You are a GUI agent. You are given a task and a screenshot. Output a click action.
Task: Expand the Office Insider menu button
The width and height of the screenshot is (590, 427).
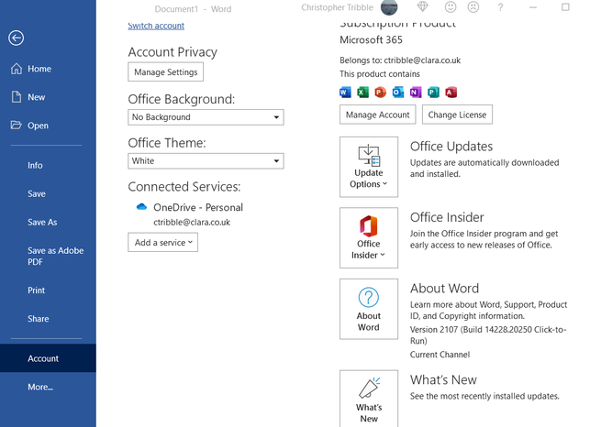pos(369,238)
